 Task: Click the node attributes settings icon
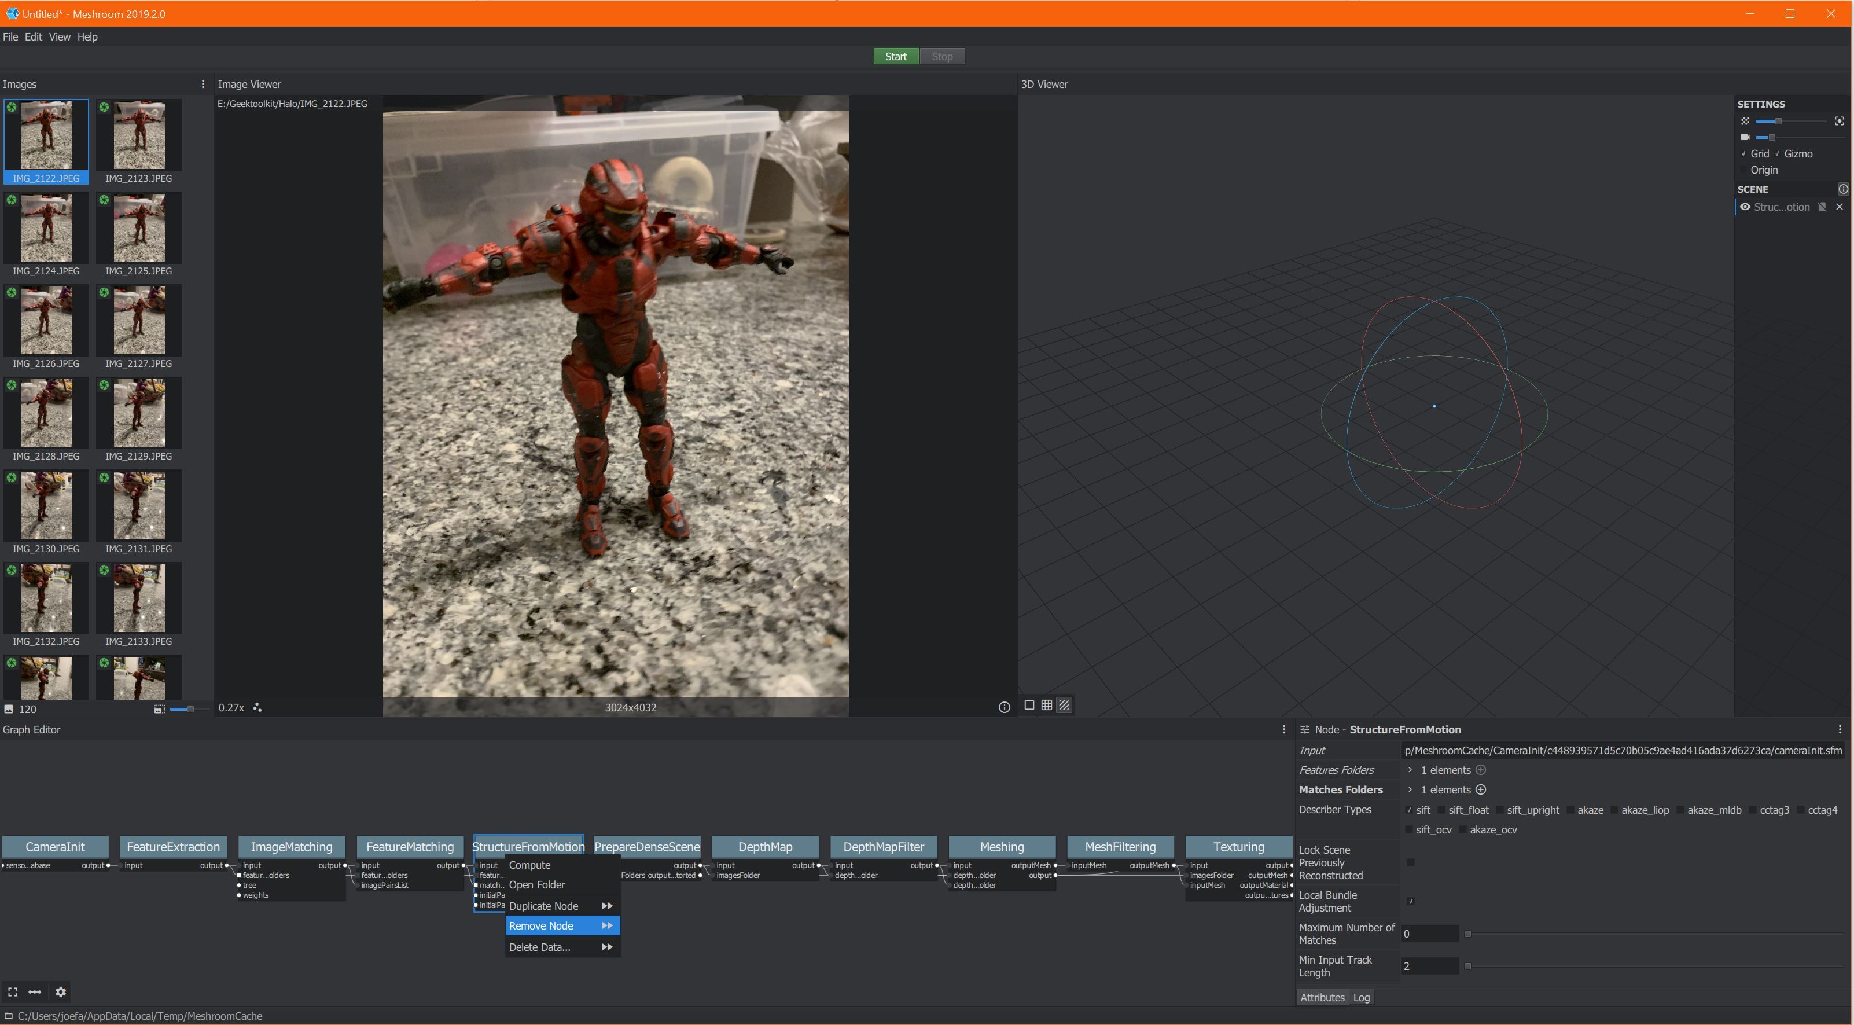pos(1304,729)
